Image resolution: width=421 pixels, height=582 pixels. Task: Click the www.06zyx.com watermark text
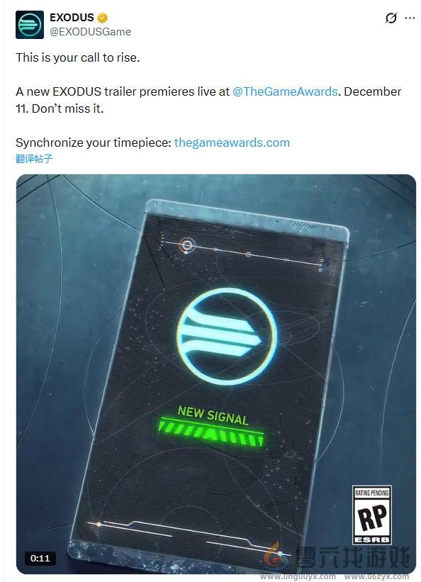(x=376, y=576)
